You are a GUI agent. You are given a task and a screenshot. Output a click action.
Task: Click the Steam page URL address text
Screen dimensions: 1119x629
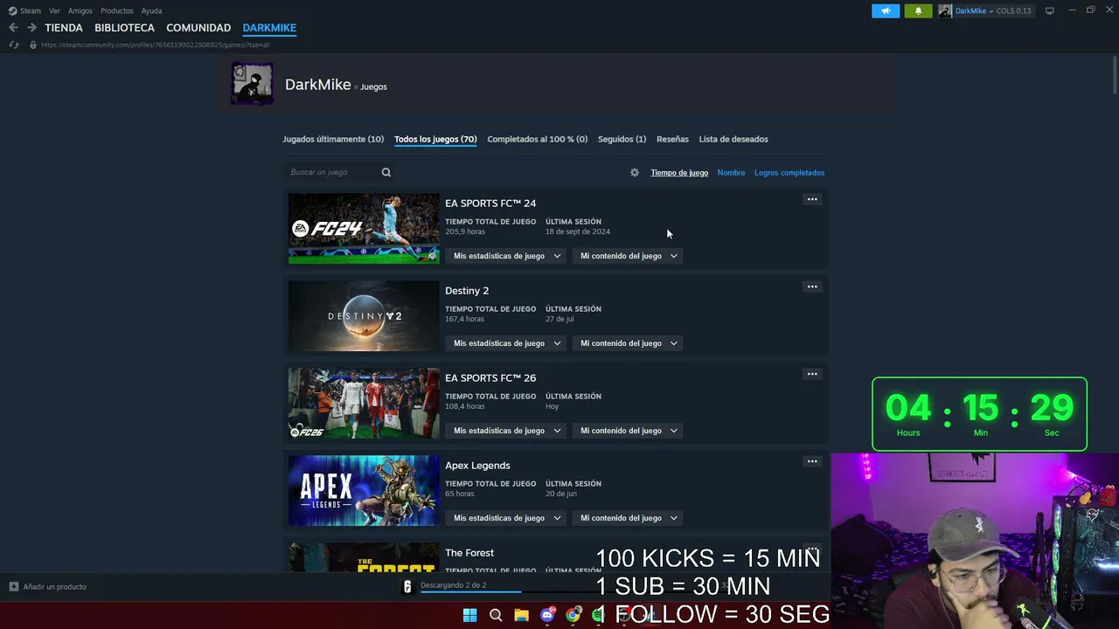[x=155, y=45]
